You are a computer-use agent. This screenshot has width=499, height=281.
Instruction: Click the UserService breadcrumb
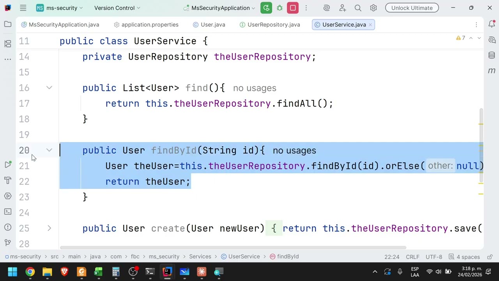pos(240,256)
